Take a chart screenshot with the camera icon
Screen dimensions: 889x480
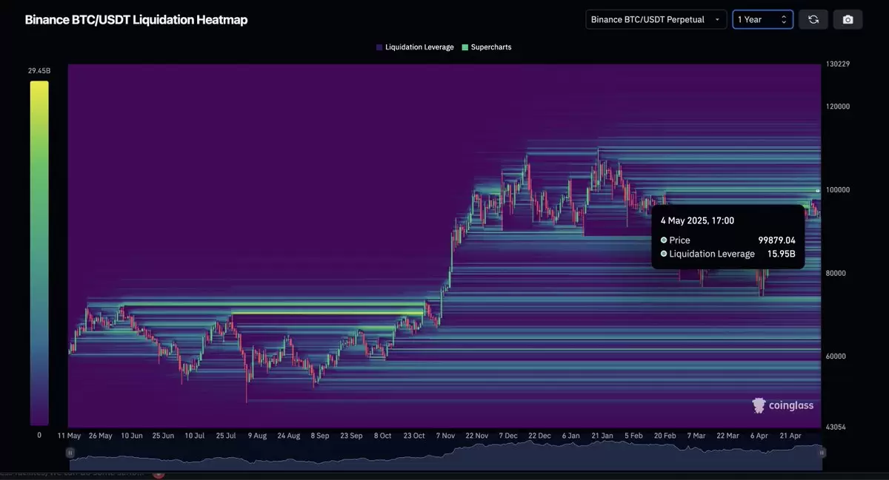point(848,19)
